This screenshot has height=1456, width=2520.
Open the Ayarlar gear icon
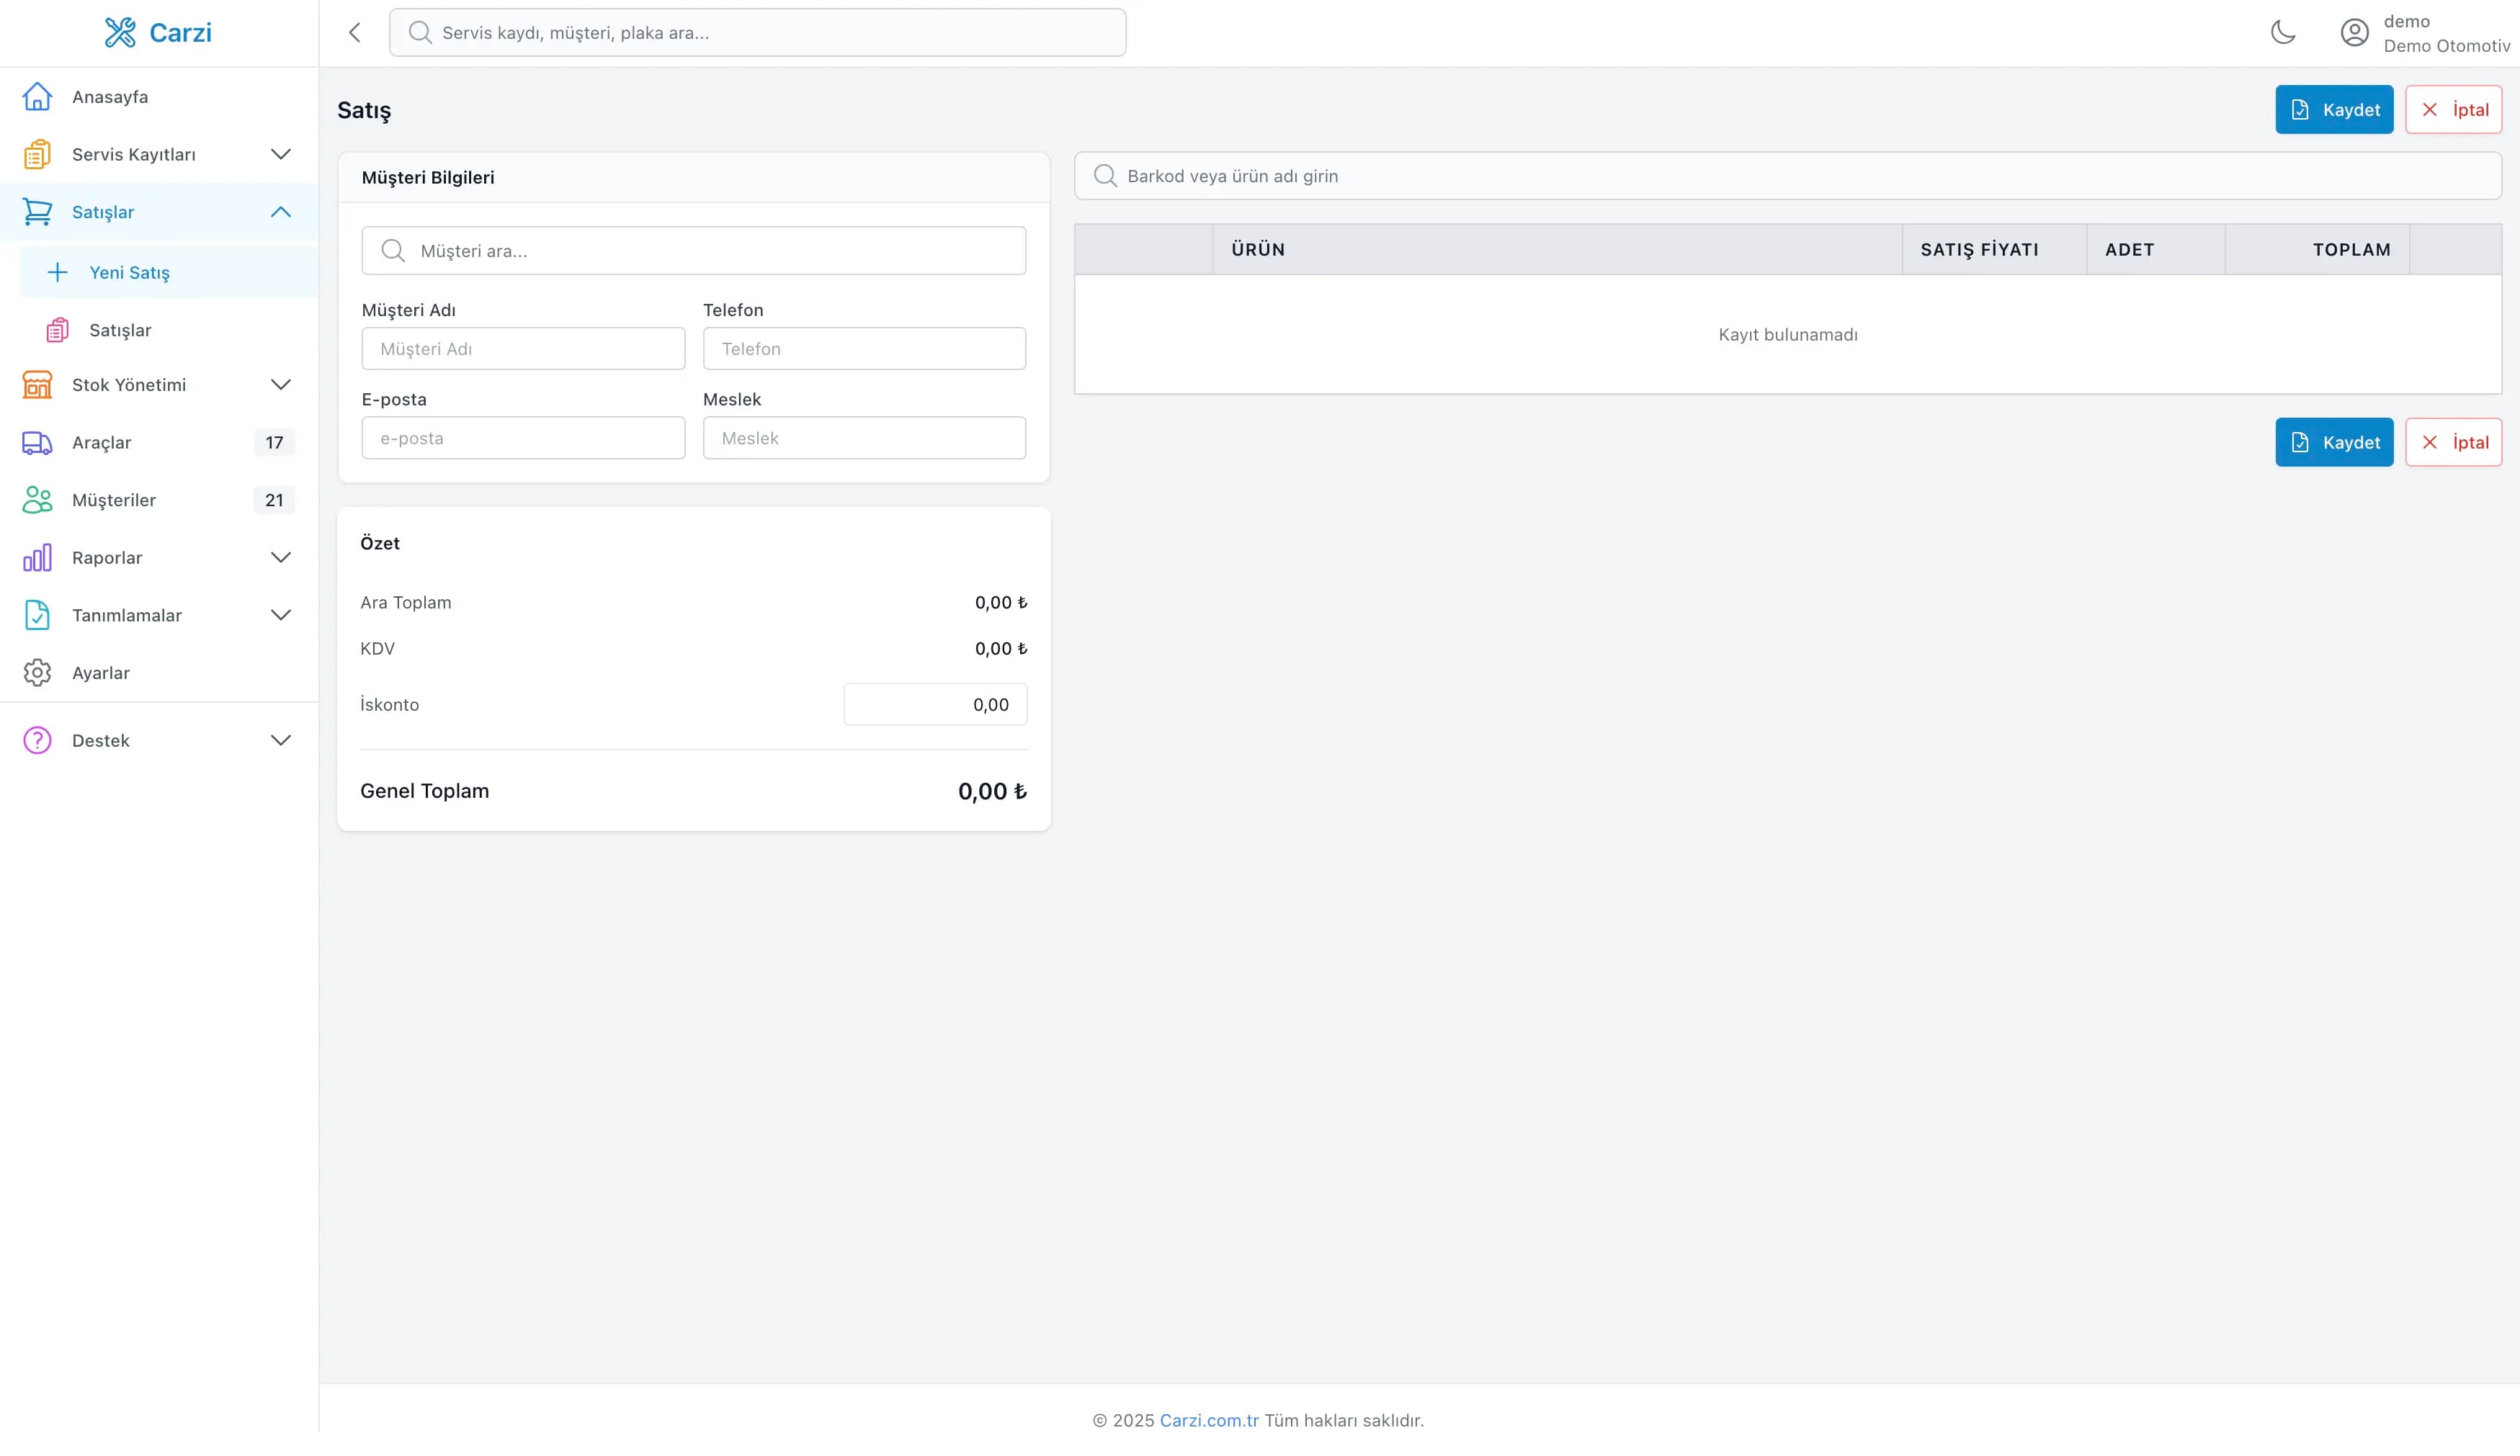coord(37,673)
